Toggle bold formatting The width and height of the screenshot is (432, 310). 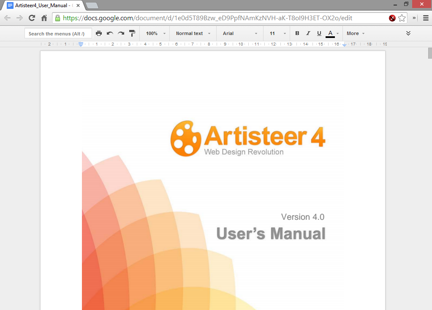(297, 33)
